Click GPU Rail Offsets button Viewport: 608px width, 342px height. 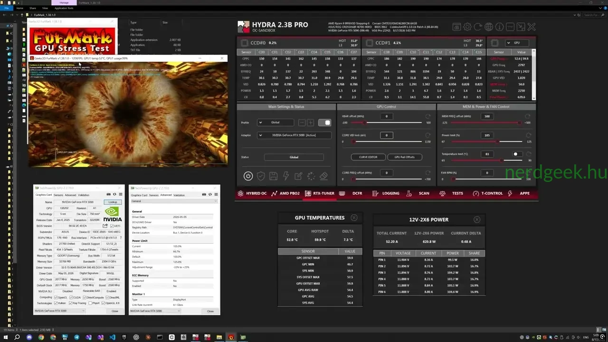click(x=405, y=157)
